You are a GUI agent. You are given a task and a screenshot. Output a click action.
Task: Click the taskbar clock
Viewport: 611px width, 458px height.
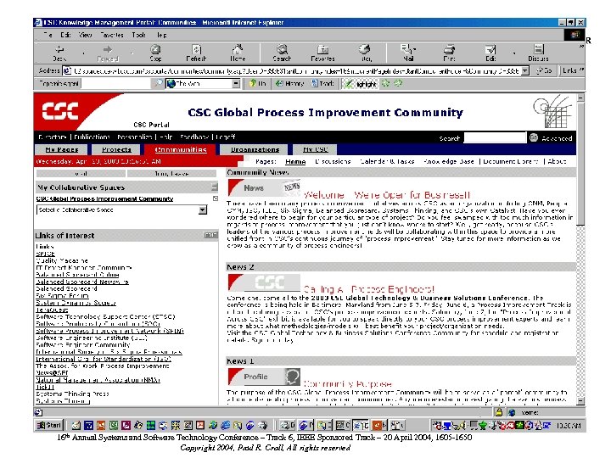pyautogui.click(x=569, y=426)
